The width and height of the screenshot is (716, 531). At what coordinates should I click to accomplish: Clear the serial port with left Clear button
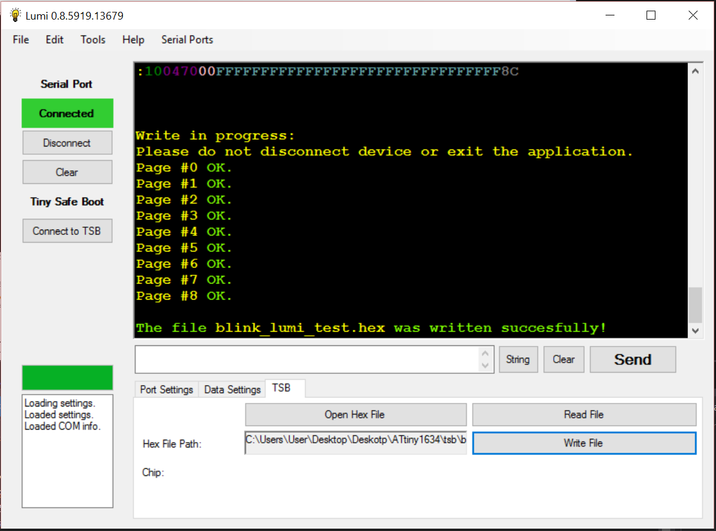(x=67, y=172)
